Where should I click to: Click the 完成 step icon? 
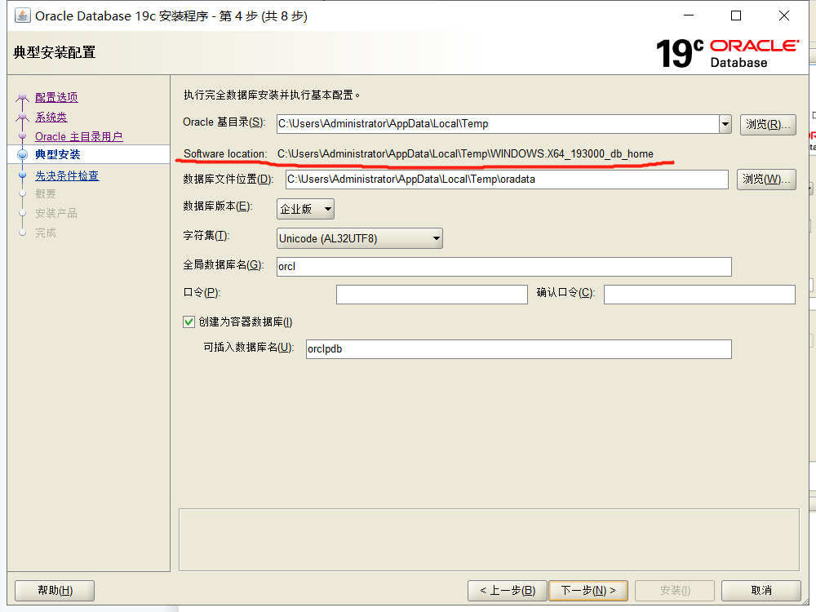(x=22, y=232)
